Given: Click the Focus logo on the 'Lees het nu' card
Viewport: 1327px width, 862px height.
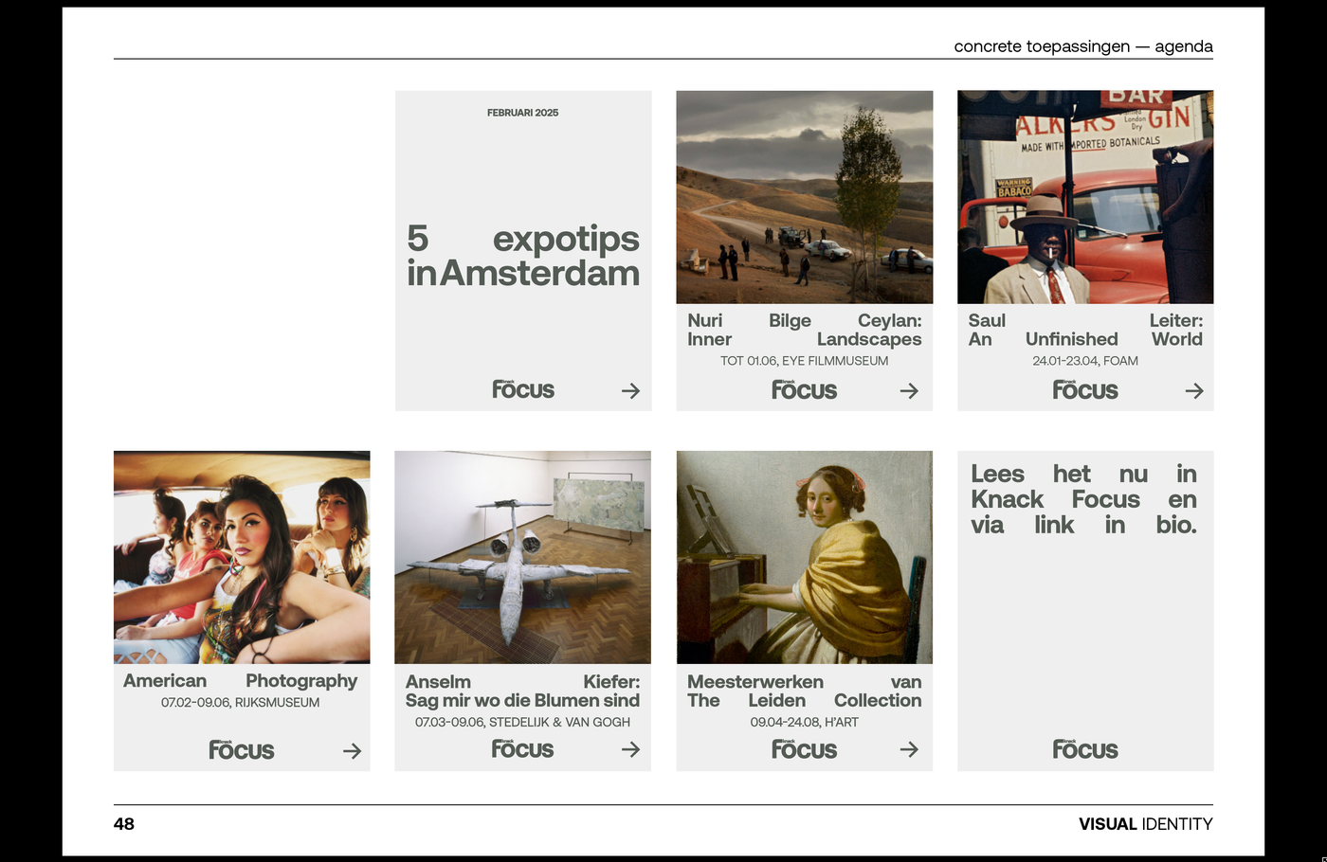Looking at the screenshot, I should (1085, 749).
